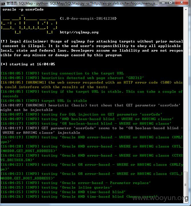The width and height of the screenshot is (191, 206).
Task: Click the console window title text
Action: (x=82, y=3)
